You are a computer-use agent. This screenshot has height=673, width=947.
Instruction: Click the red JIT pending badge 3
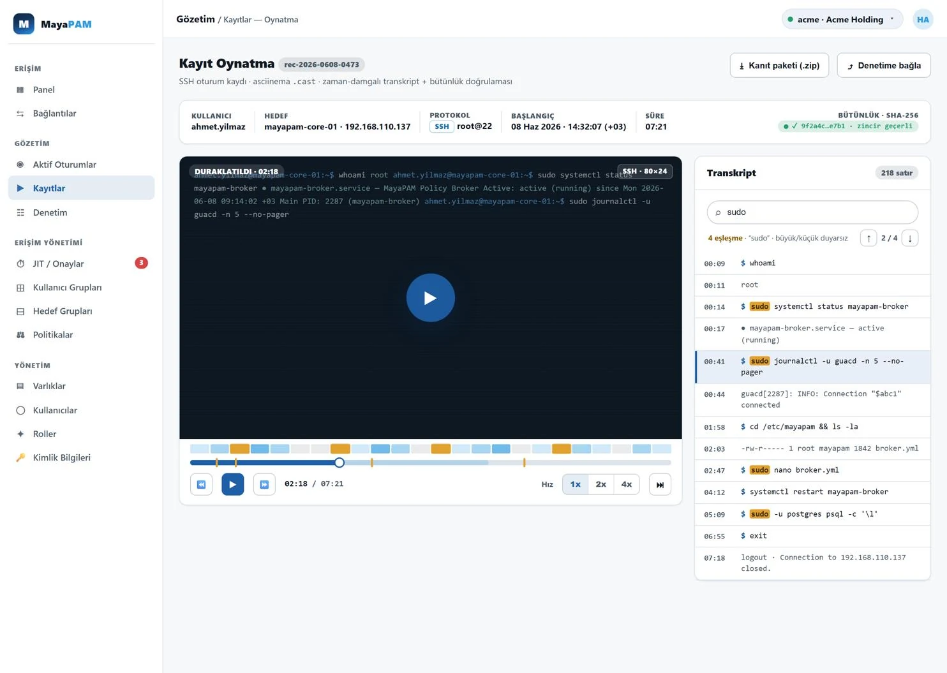pyautogui.click(x=141, y=263)
